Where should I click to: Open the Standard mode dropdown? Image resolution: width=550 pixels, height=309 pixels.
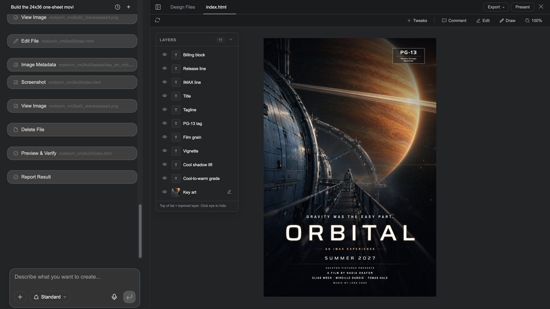(x=50, y=297)
